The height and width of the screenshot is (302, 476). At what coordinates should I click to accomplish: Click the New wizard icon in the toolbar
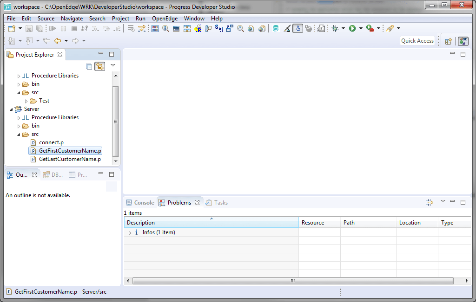(x=12, y=28)
